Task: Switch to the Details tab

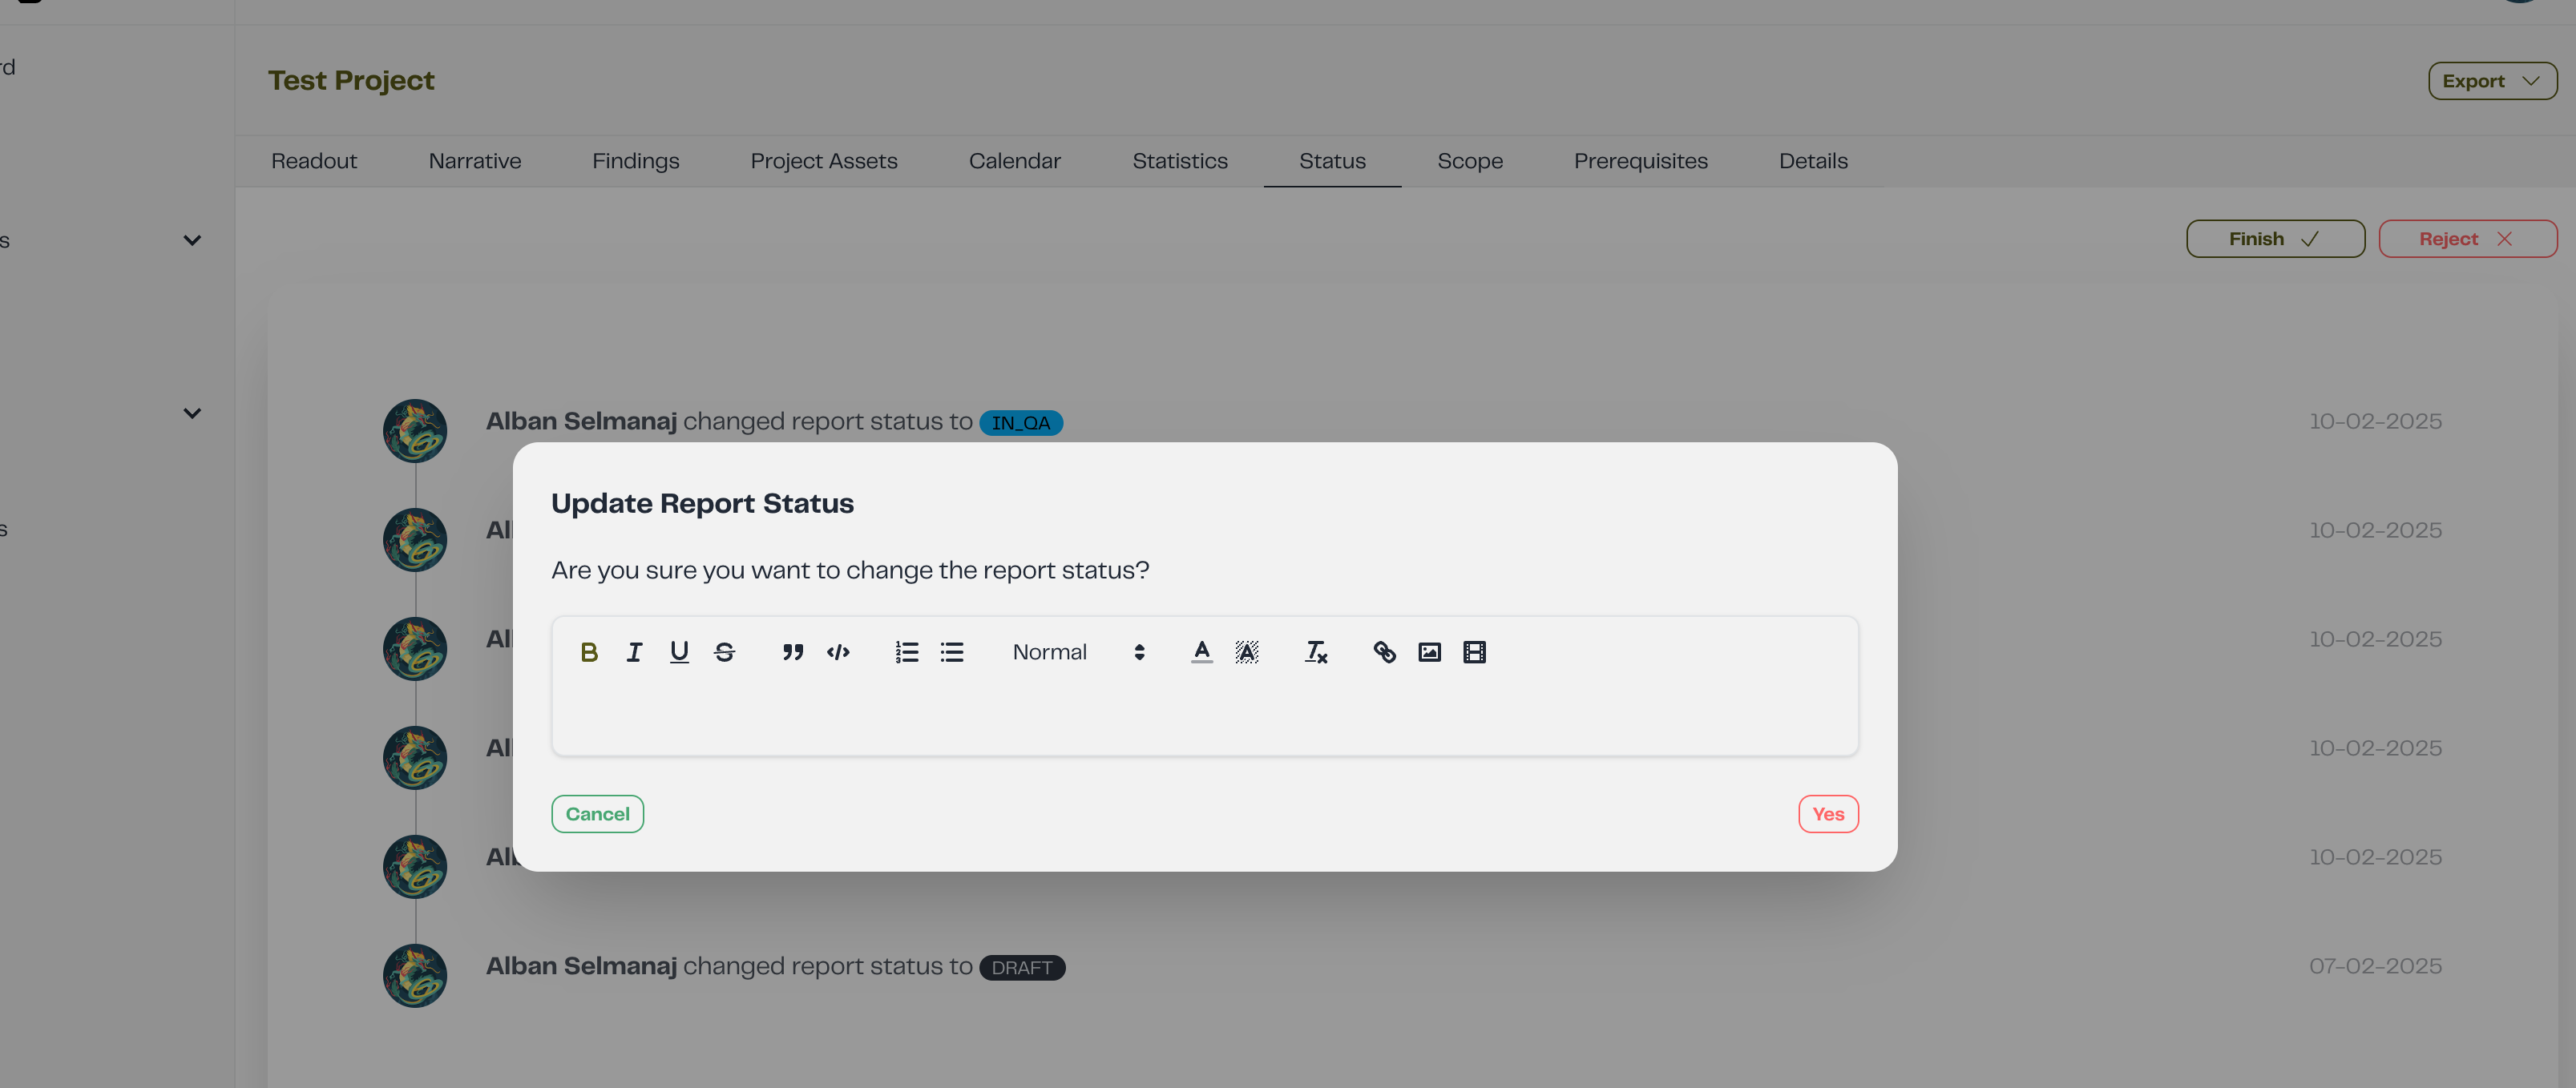Action: (1813, 161)
